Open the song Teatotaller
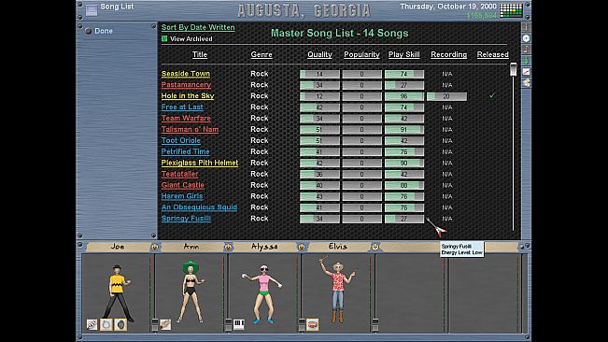Screen dimensions: 608x342 (179, 174)
